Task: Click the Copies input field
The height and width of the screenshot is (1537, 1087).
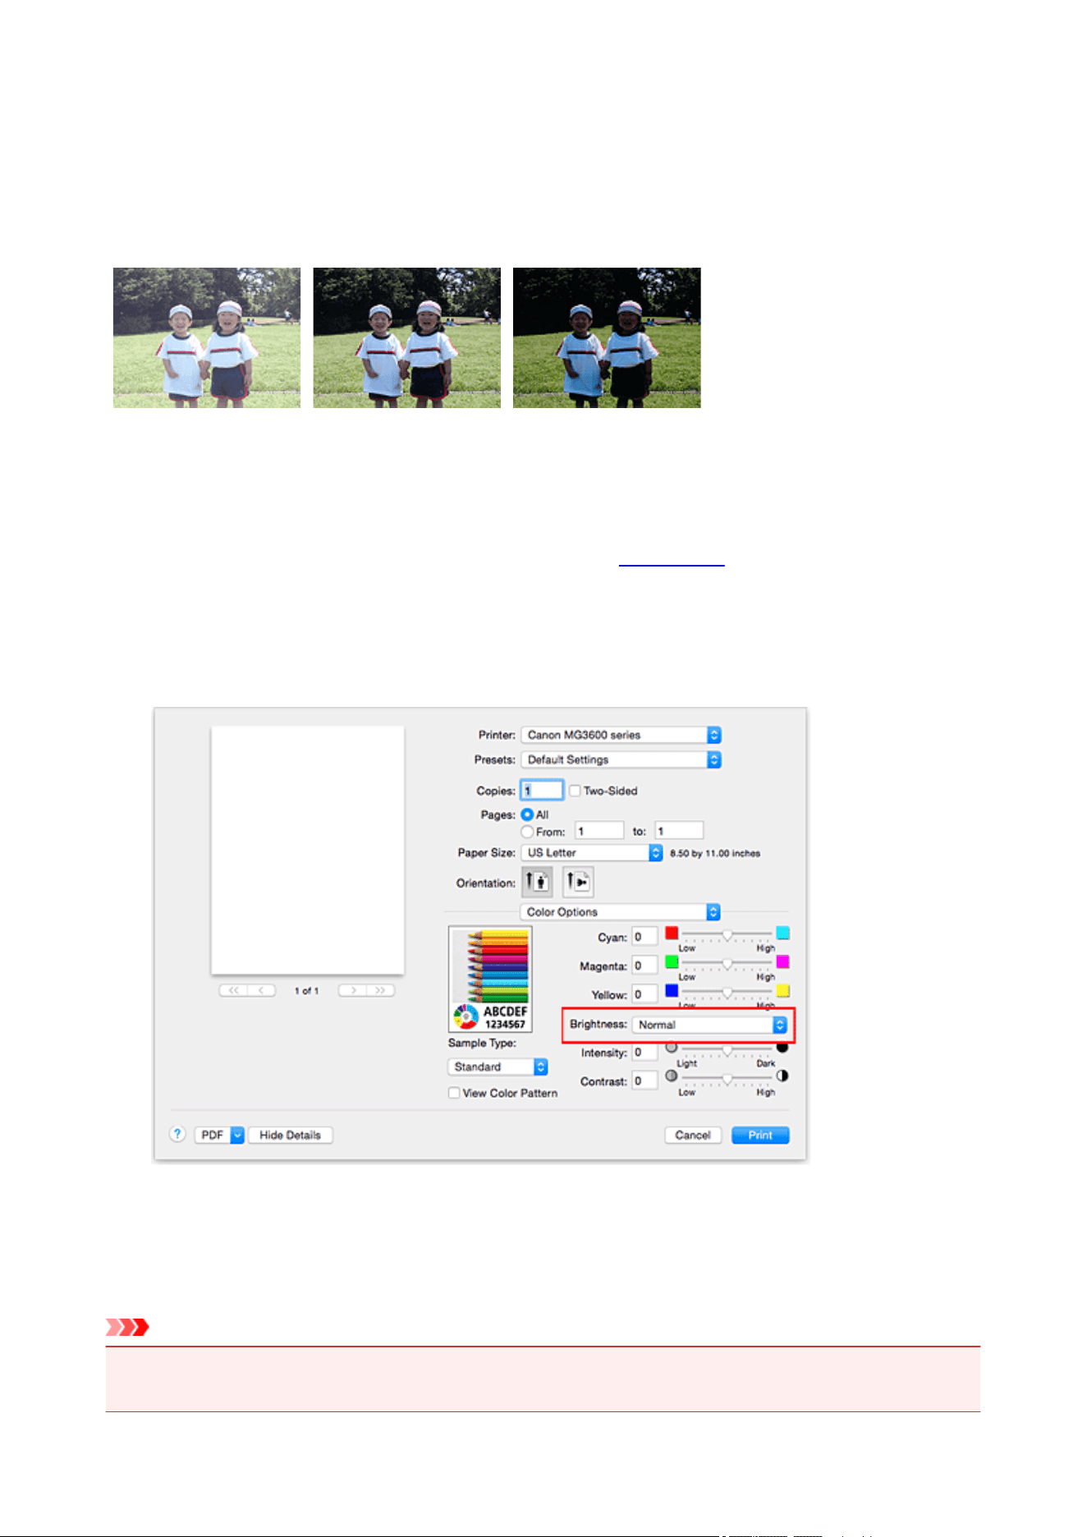Action: click(x=542, y=790)
